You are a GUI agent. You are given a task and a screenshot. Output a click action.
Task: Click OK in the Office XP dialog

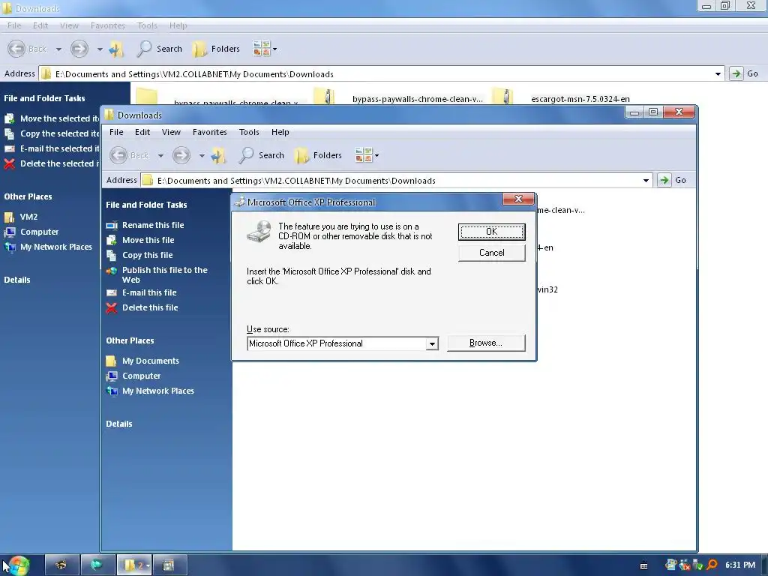tap(492, 232)
